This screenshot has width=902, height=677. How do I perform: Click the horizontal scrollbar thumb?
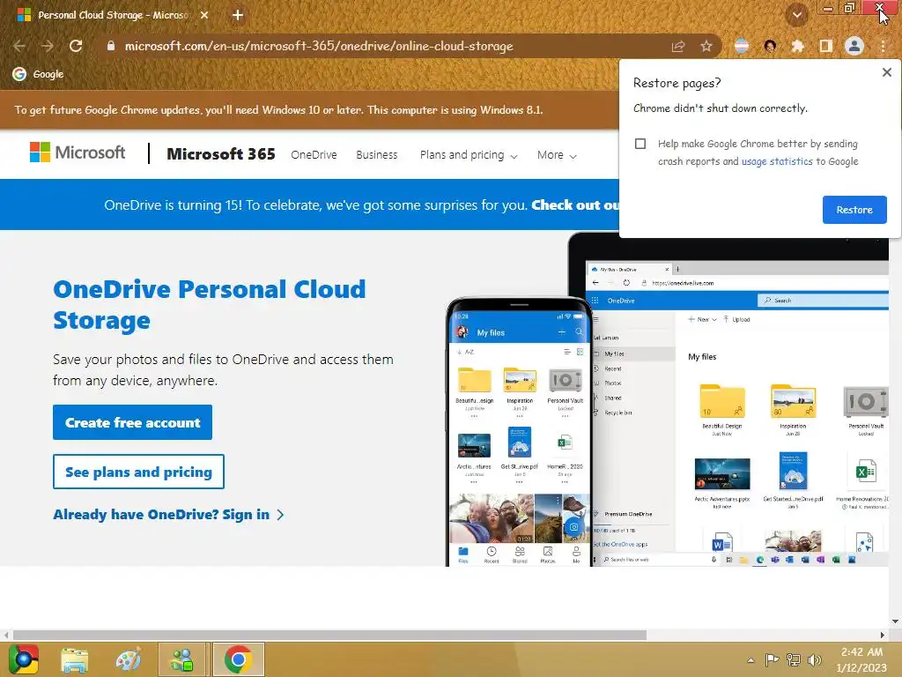point(329,635)
